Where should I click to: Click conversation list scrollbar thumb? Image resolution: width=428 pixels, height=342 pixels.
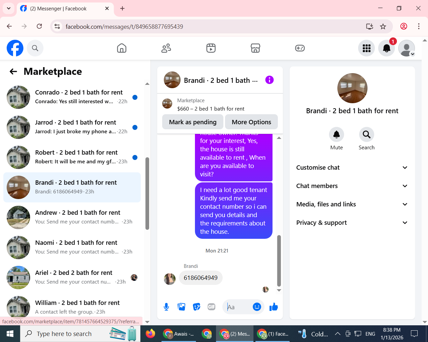click(x=147, y=194)
